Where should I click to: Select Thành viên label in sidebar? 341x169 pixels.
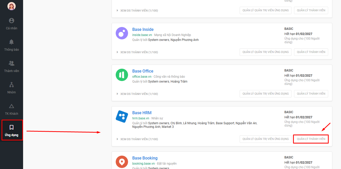12,71
